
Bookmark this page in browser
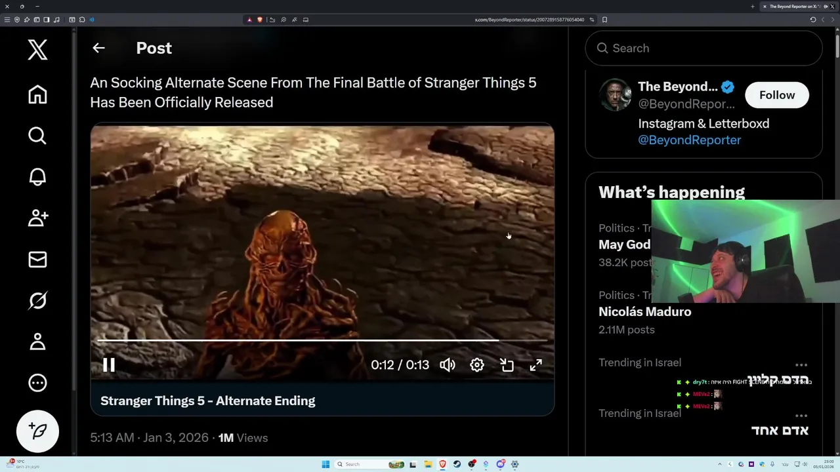[x=604, y=20]
